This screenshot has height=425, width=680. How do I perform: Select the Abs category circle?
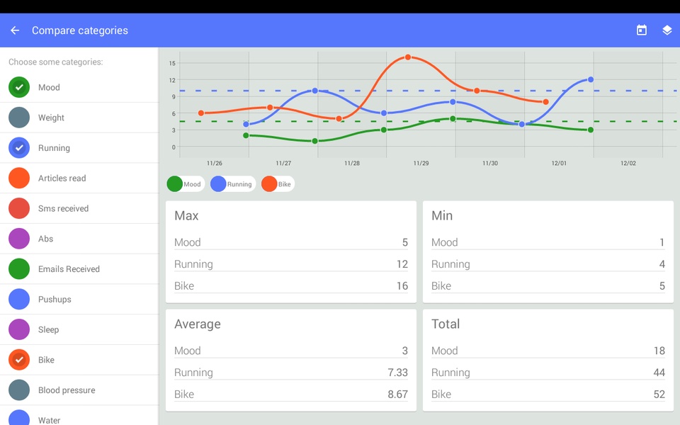(19, 239)
